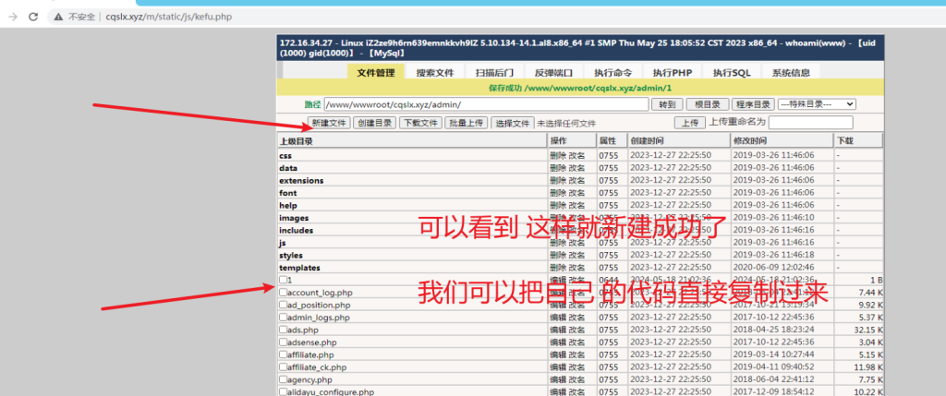The height and width of the screenshot is (396, 946).
Task: Click the browser reload icon
Action: [33, 17]
